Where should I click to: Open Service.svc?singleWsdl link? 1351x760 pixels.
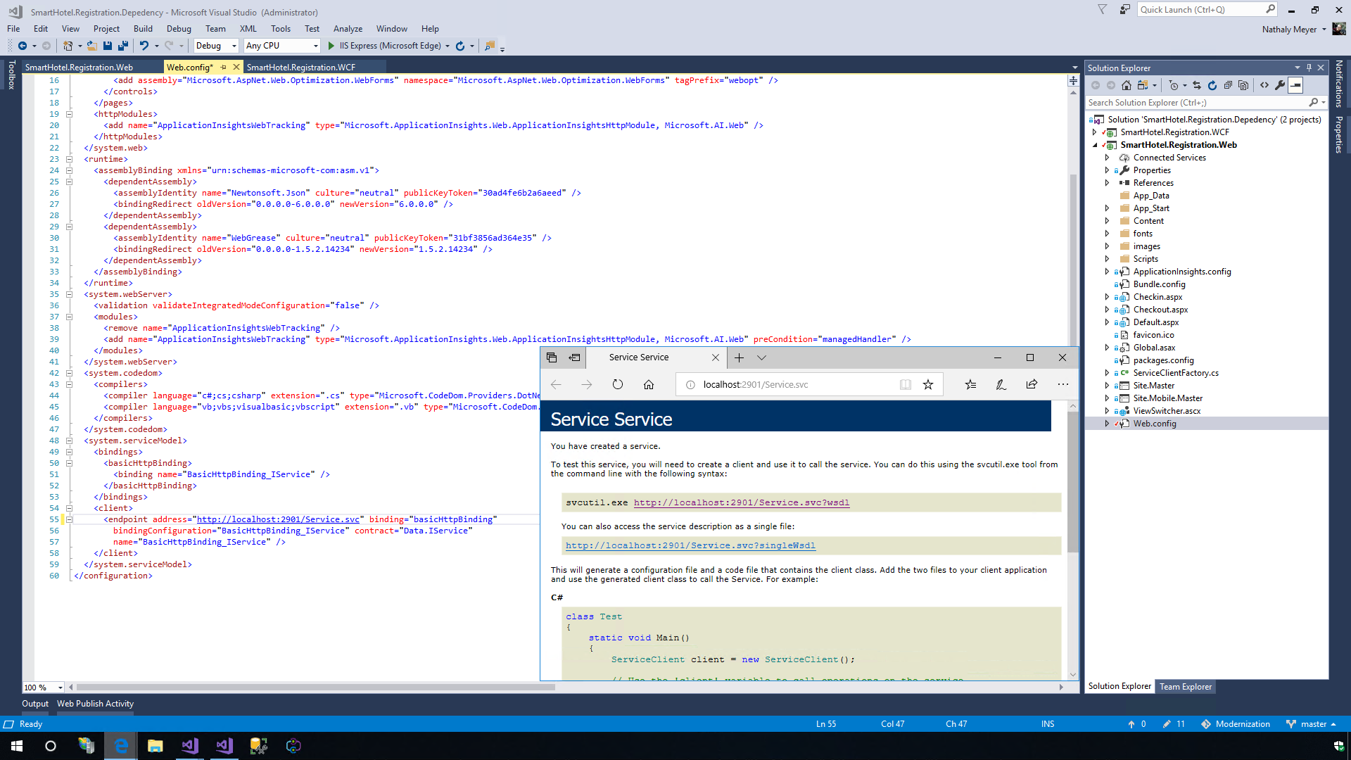tap(690, 545)
